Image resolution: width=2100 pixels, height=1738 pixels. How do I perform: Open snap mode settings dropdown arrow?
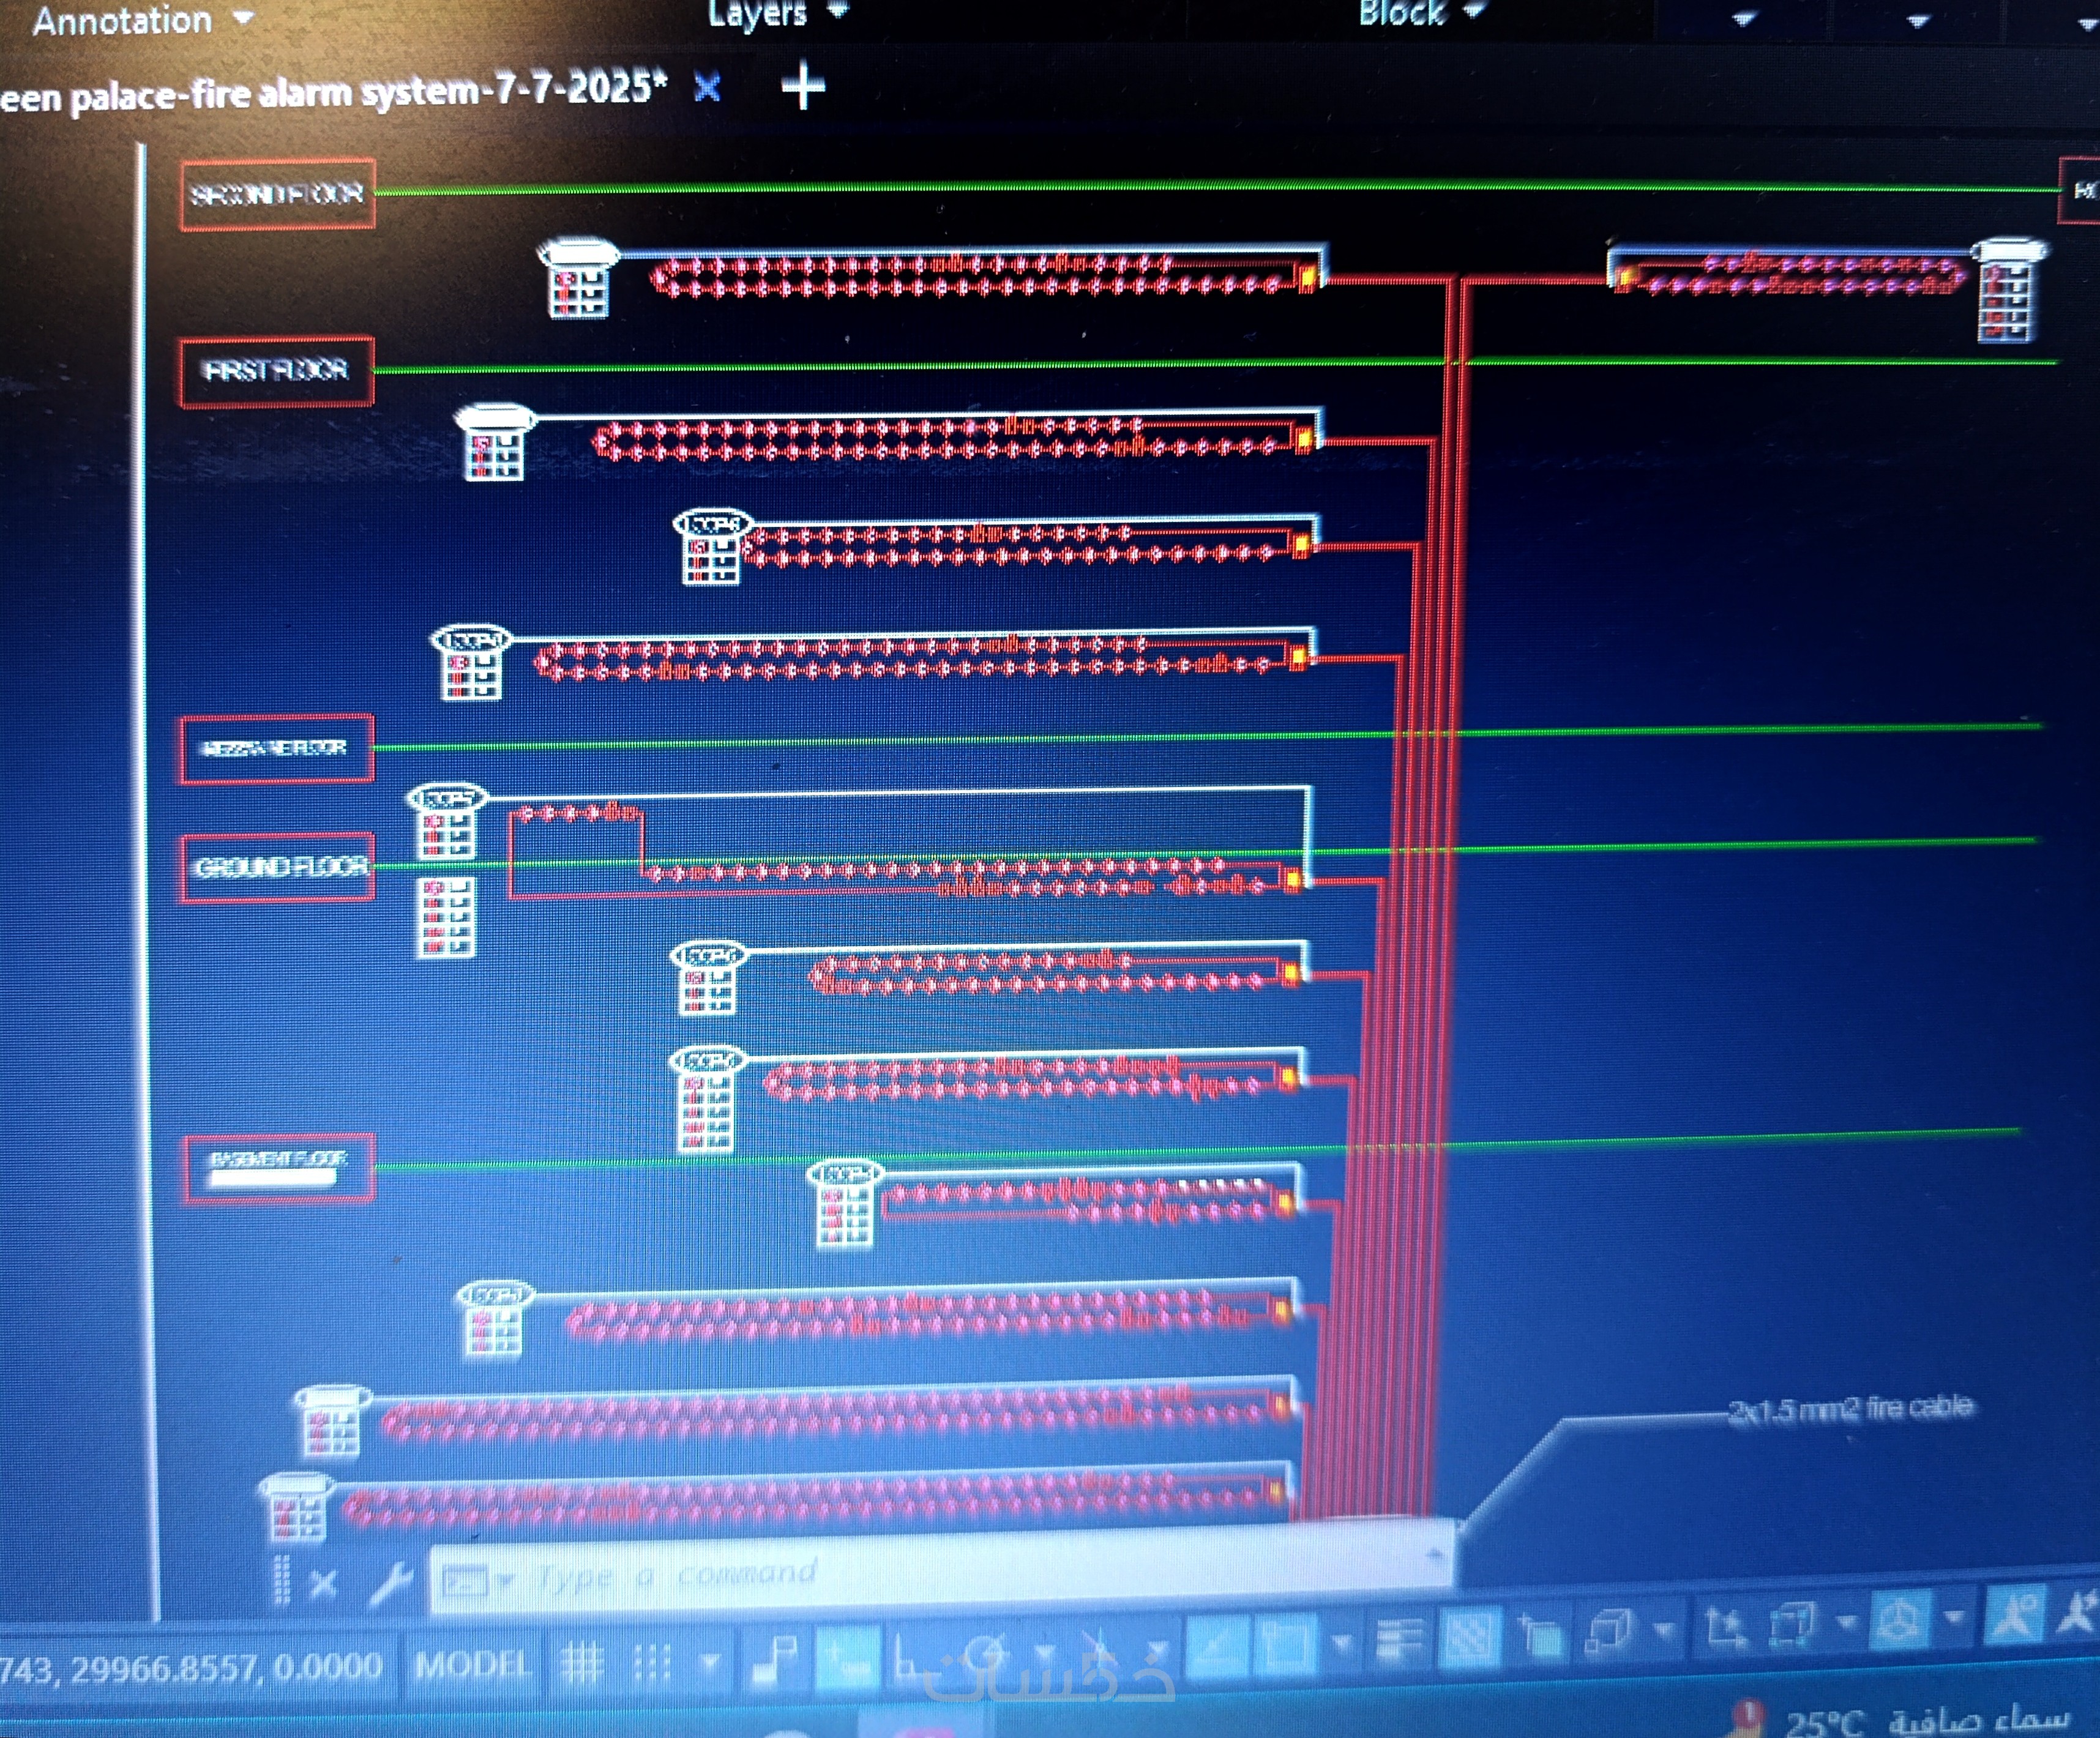710,1662
